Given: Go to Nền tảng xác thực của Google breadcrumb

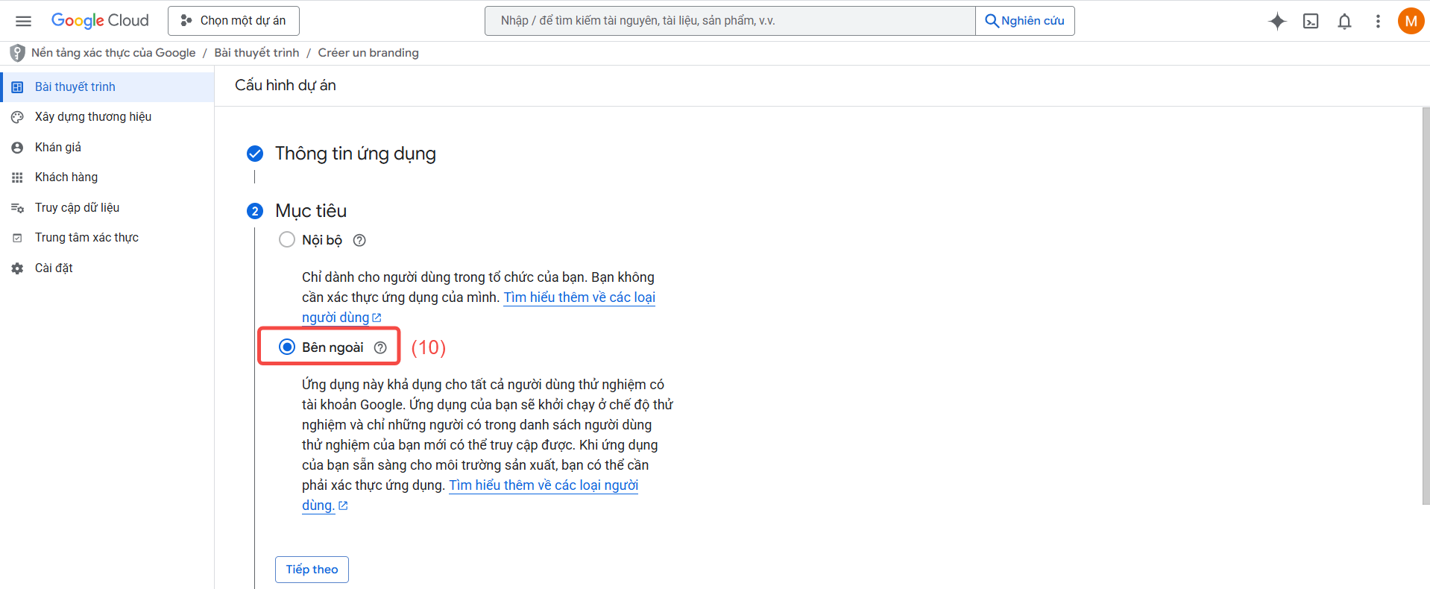Looking at the screenshot, I should coord(113,53).
